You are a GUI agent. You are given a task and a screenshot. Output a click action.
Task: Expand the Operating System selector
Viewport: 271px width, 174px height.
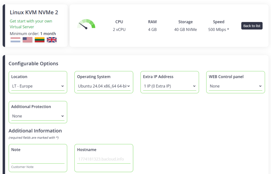click(x=104, y=86)
